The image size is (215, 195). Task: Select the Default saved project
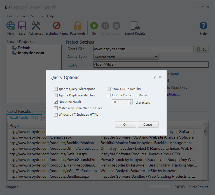coord(24,48)
